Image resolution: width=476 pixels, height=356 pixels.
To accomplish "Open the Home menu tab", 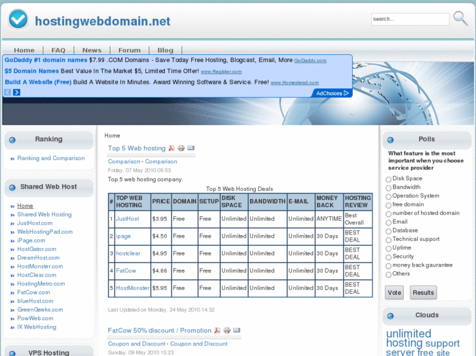I will 24,50.
